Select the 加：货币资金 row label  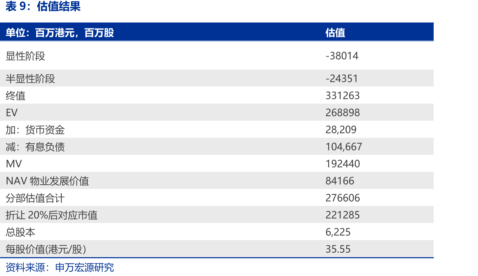click(x=35, y=130)
